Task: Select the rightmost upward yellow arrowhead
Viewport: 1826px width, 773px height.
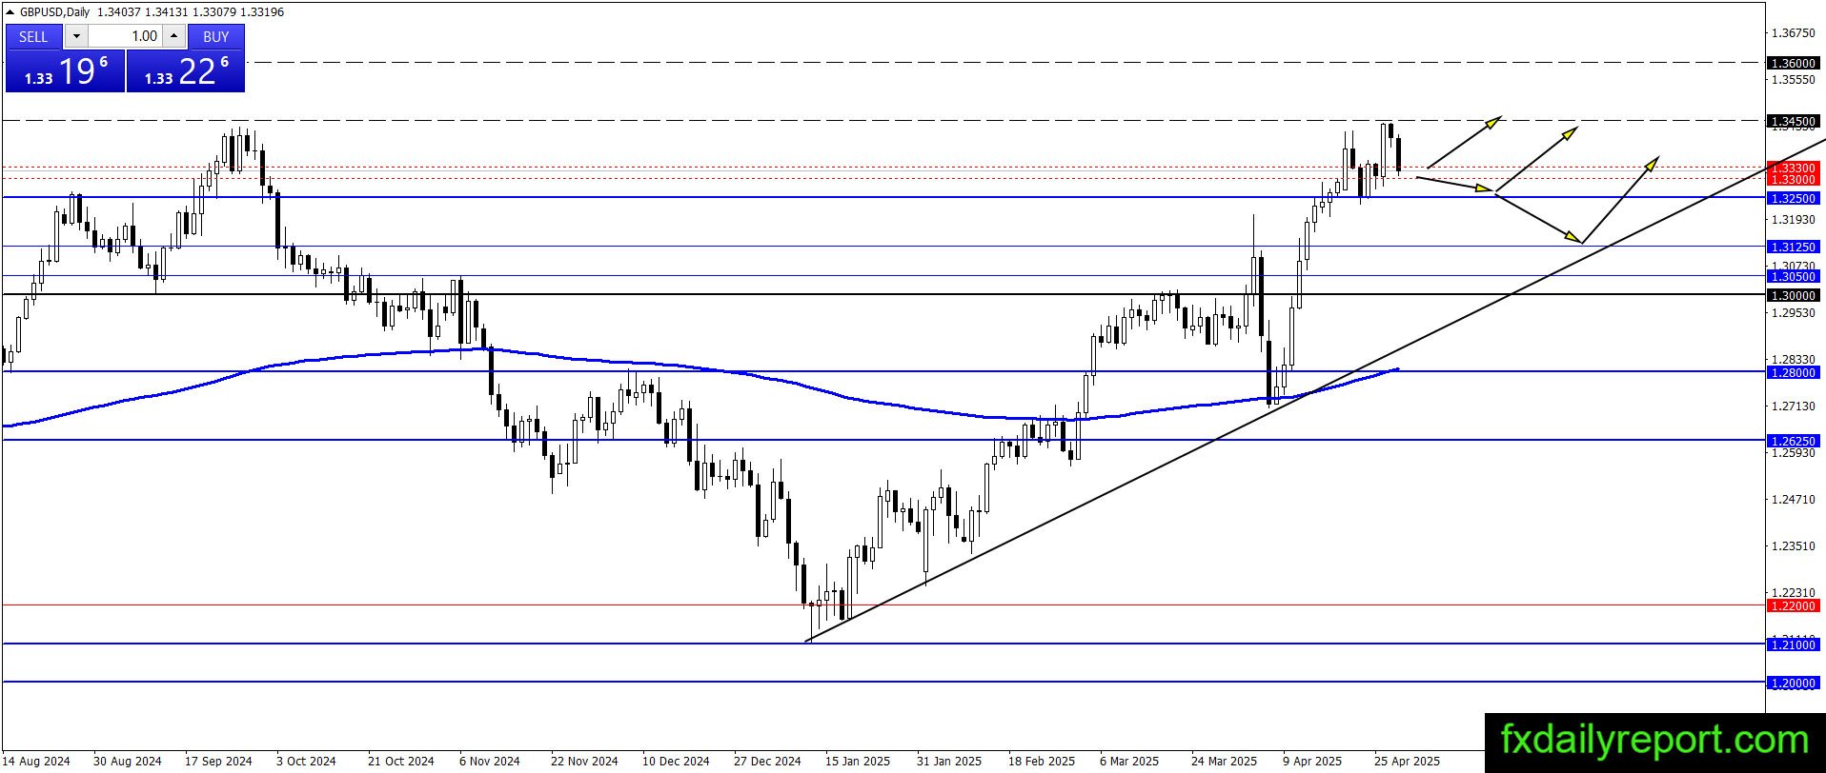Action: pyautogui.click(x=1652, y=163)
